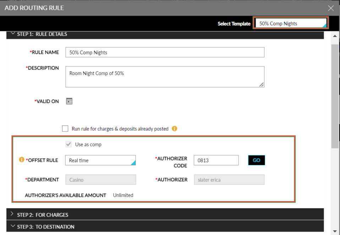Image resolution: width=340 pixels, height=235 pixels.
Task: Click the info icon after 'Run rule for charges'
Action: 174,129
